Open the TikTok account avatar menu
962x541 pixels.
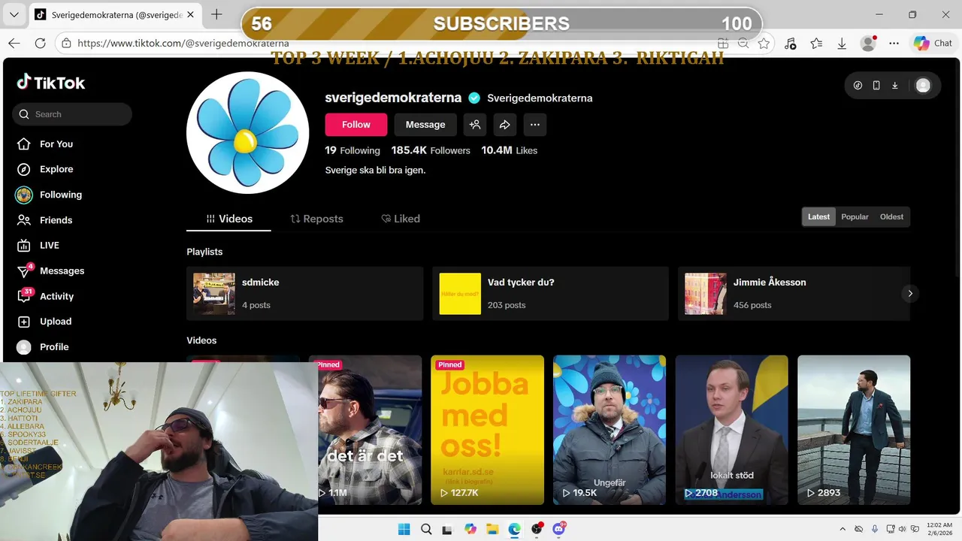924,86
